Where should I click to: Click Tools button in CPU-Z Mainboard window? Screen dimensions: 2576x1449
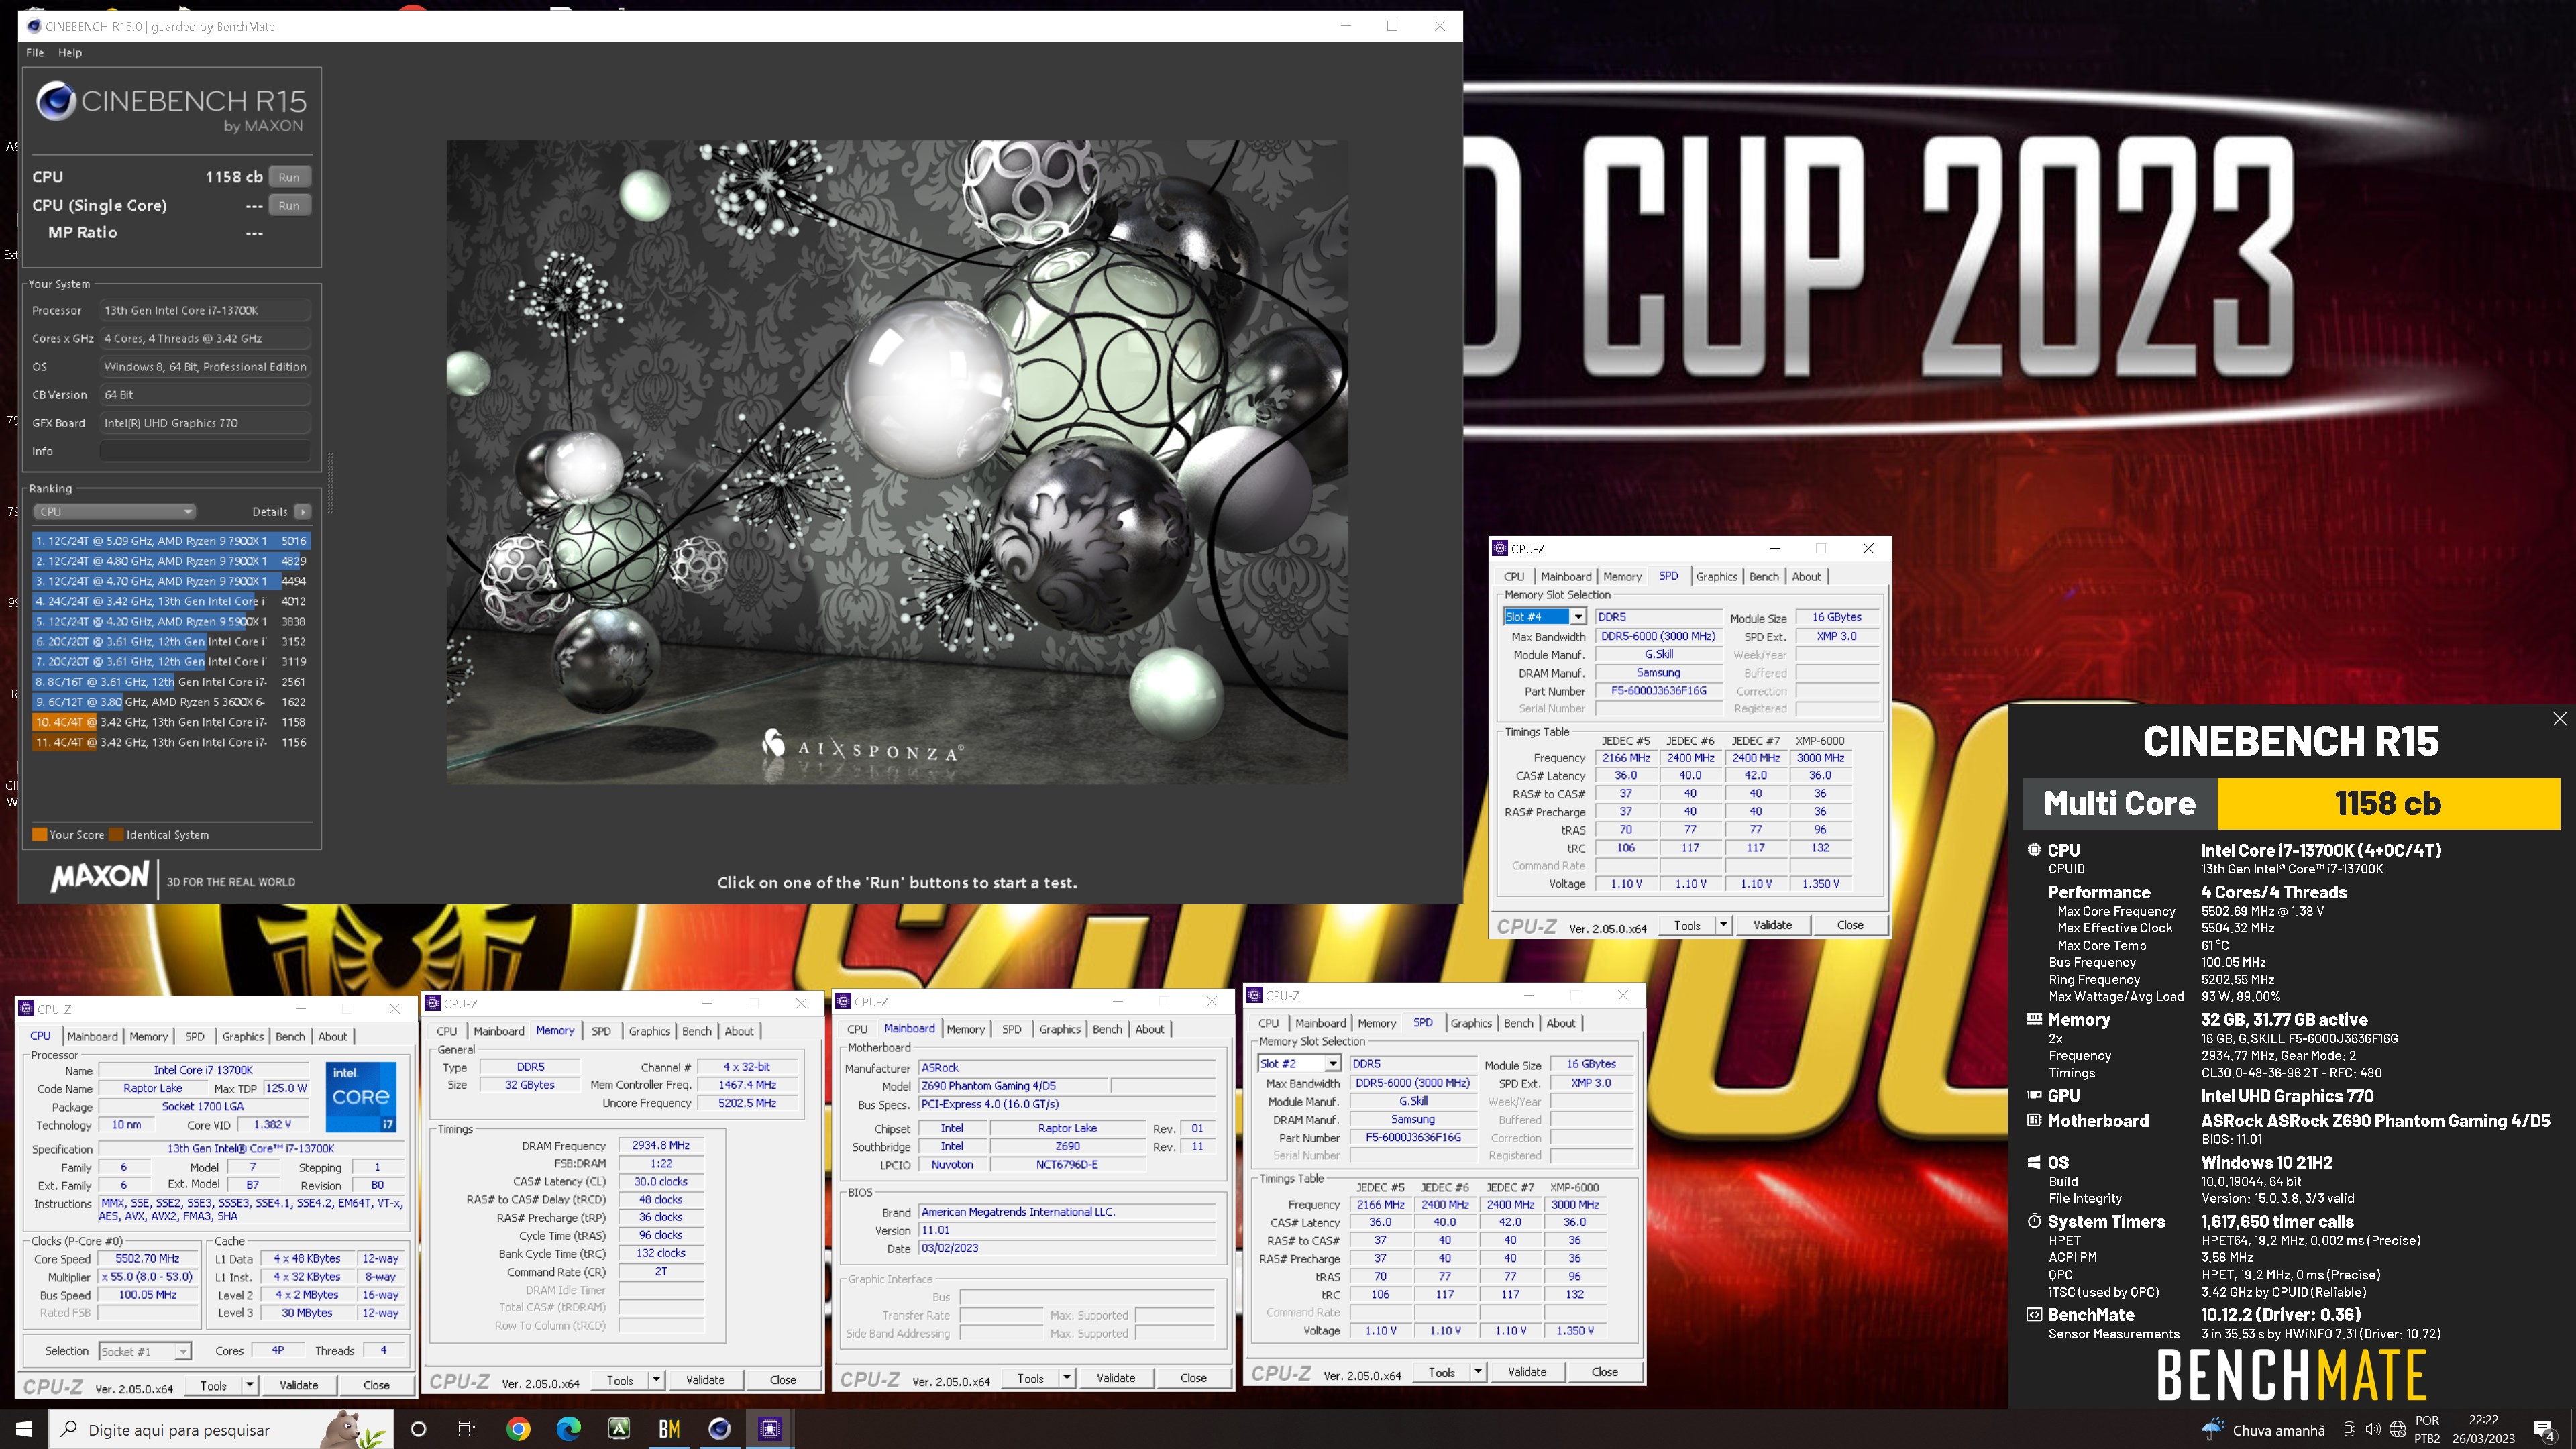pyautogui.click(x=1030, y=1378)
